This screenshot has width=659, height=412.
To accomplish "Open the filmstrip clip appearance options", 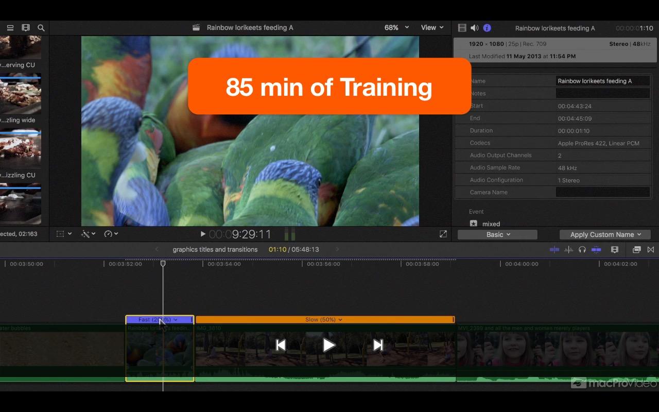I will coord(25,28).
